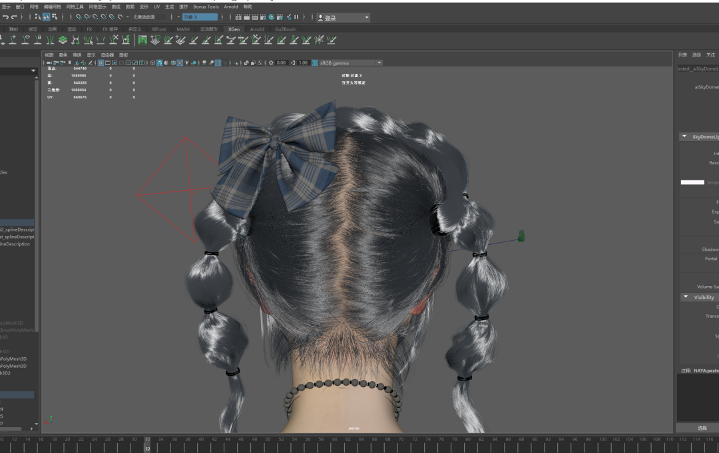This screenshot has height=453, width=719.
Task: Toggle the color management icon beside sRGB gamma
Action: coord(315,63)
